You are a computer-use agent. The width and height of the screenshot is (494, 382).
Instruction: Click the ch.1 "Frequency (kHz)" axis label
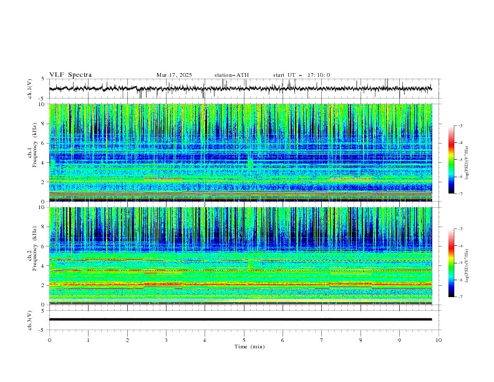(35, 146)
